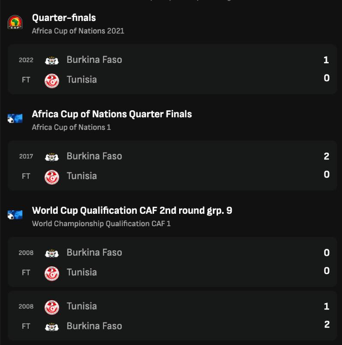Open the Quarter-finals heading

64,18
